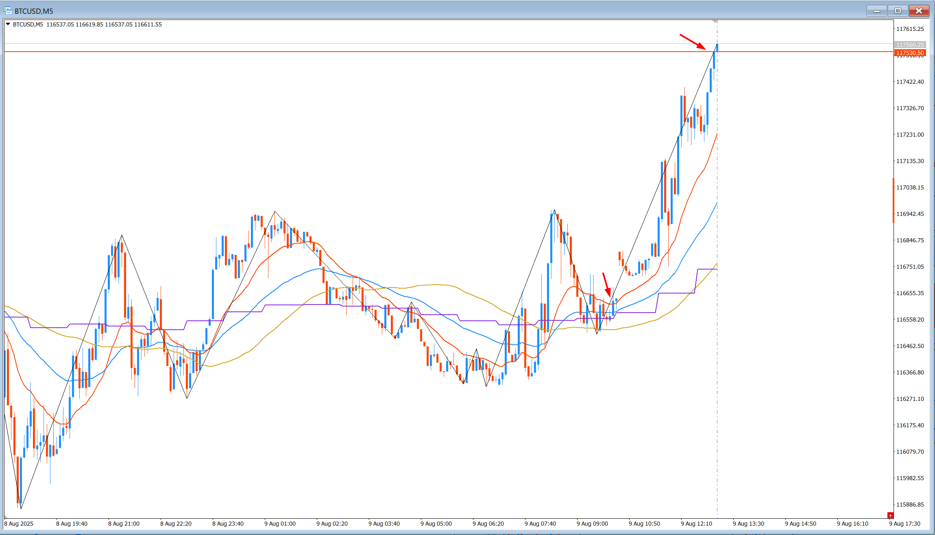935x535 pixels.
Task: Click the 116558.20 price scale value
Action: click(910, 320)
